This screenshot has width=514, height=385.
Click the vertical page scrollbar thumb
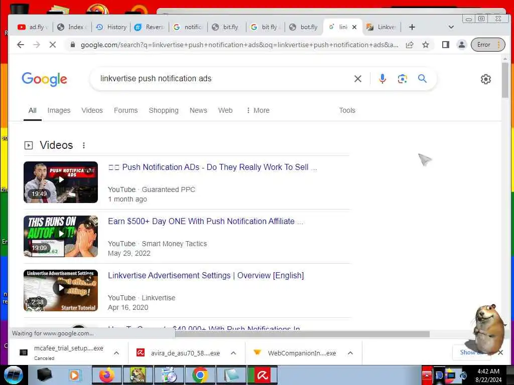coord(505,80)
